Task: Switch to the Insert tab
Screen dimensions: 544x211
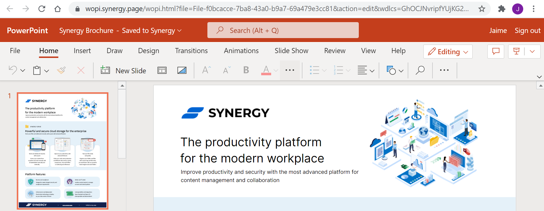Action: (x=82, y=51)
